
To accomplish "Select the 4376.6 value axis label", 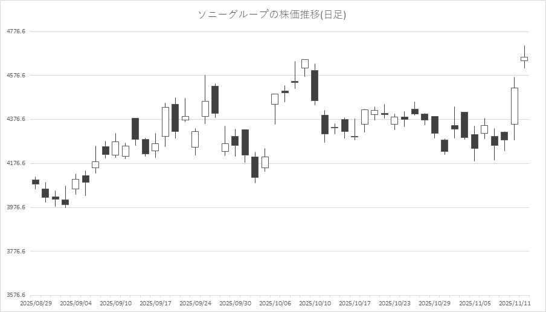I will click(x=16, y=119).
